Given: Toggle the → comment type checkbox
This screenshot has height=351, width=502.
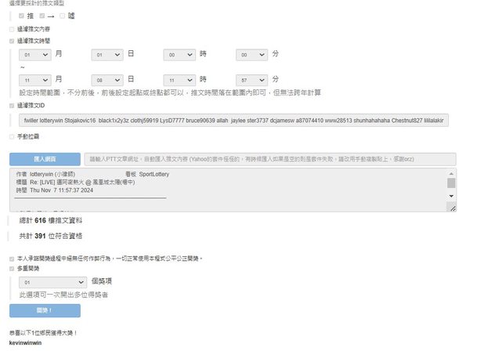Looking at the screenshot, I should pyautogui.click(x=42, y=15).
